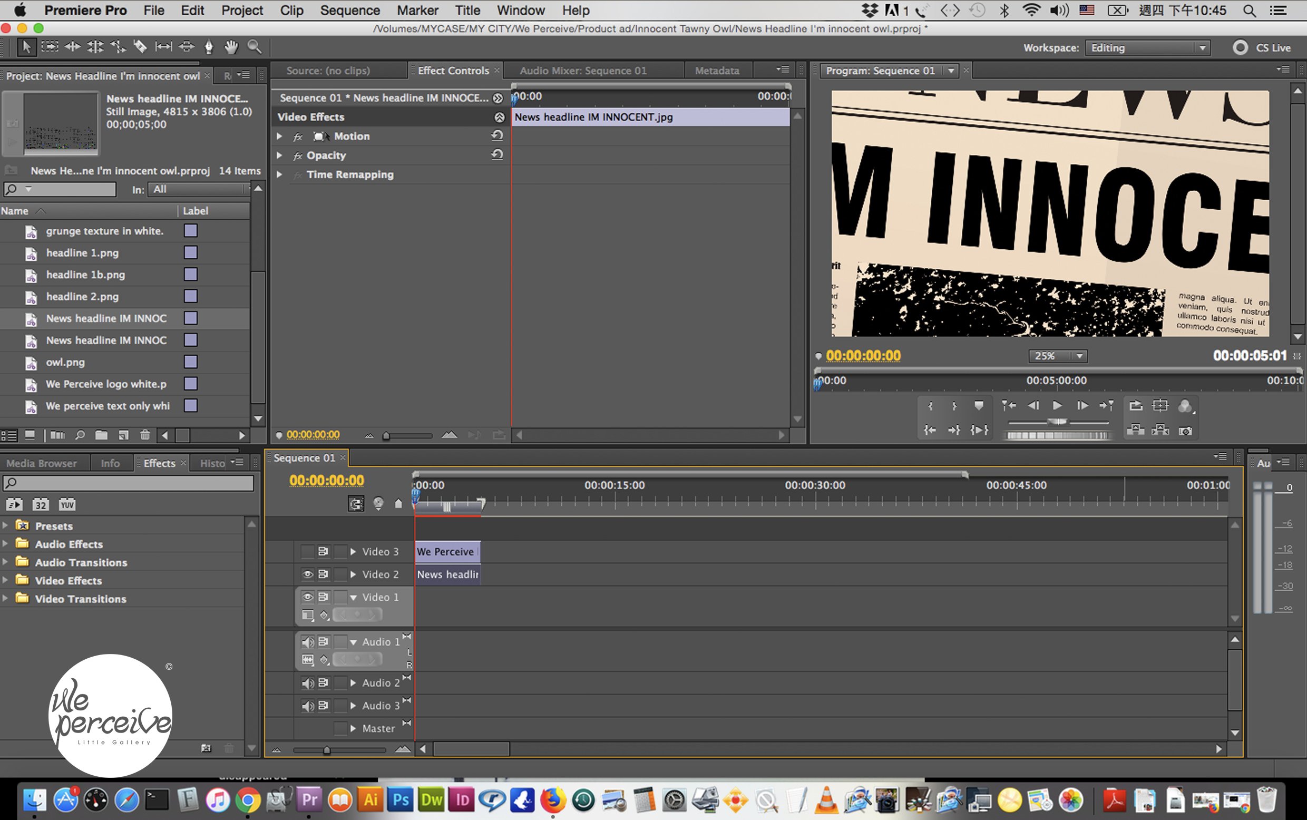Open the Program monitor zoom level dropdown
Image resolution: width=1307 pixels, height=820 pixels.
(x=1058, y=356)
